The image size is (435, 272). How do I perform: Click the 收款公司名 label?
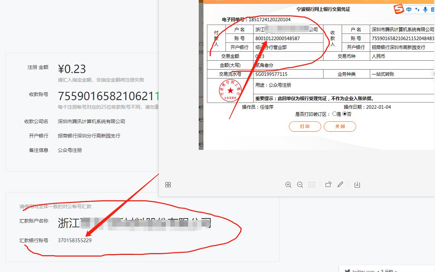tap(36, 122)
